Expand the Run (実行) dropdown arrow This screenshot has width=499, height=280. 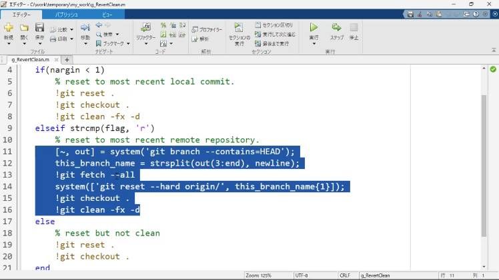(314, 44)
